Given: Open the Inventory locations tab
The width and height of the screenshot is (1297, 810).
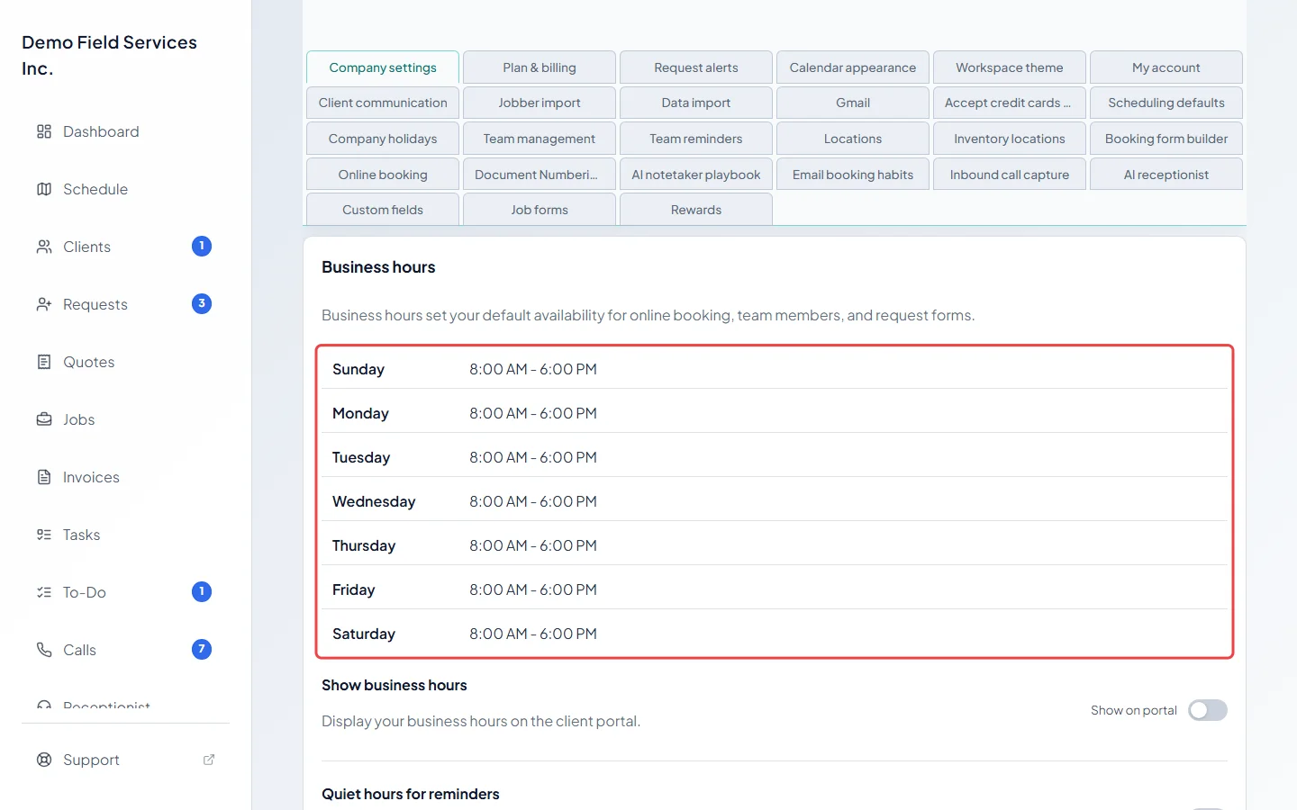Looking at the screenshot, I should pos(1010,139).
